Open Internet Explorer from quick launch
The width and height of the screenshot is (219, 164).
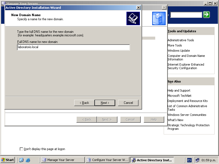coord(28,160)
